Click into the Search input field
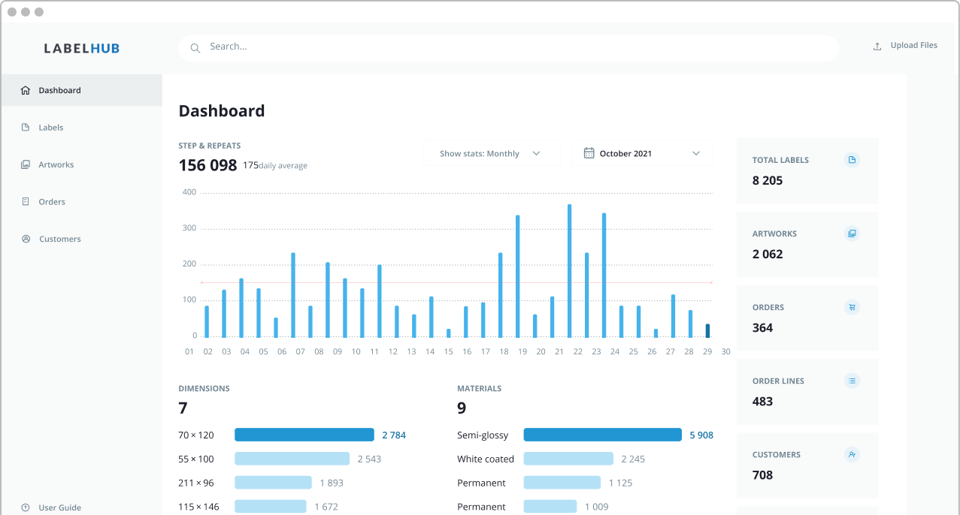 coord(508,47)
